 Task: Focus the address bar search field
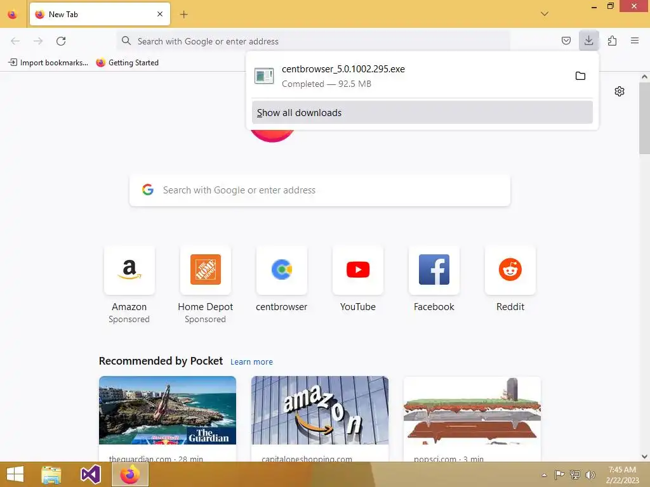(x=314, y=41)
